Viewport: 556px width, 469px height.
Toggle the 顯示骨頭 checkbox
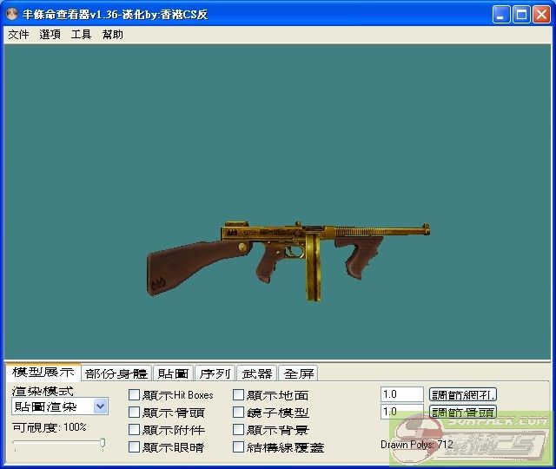pos(135,413)
